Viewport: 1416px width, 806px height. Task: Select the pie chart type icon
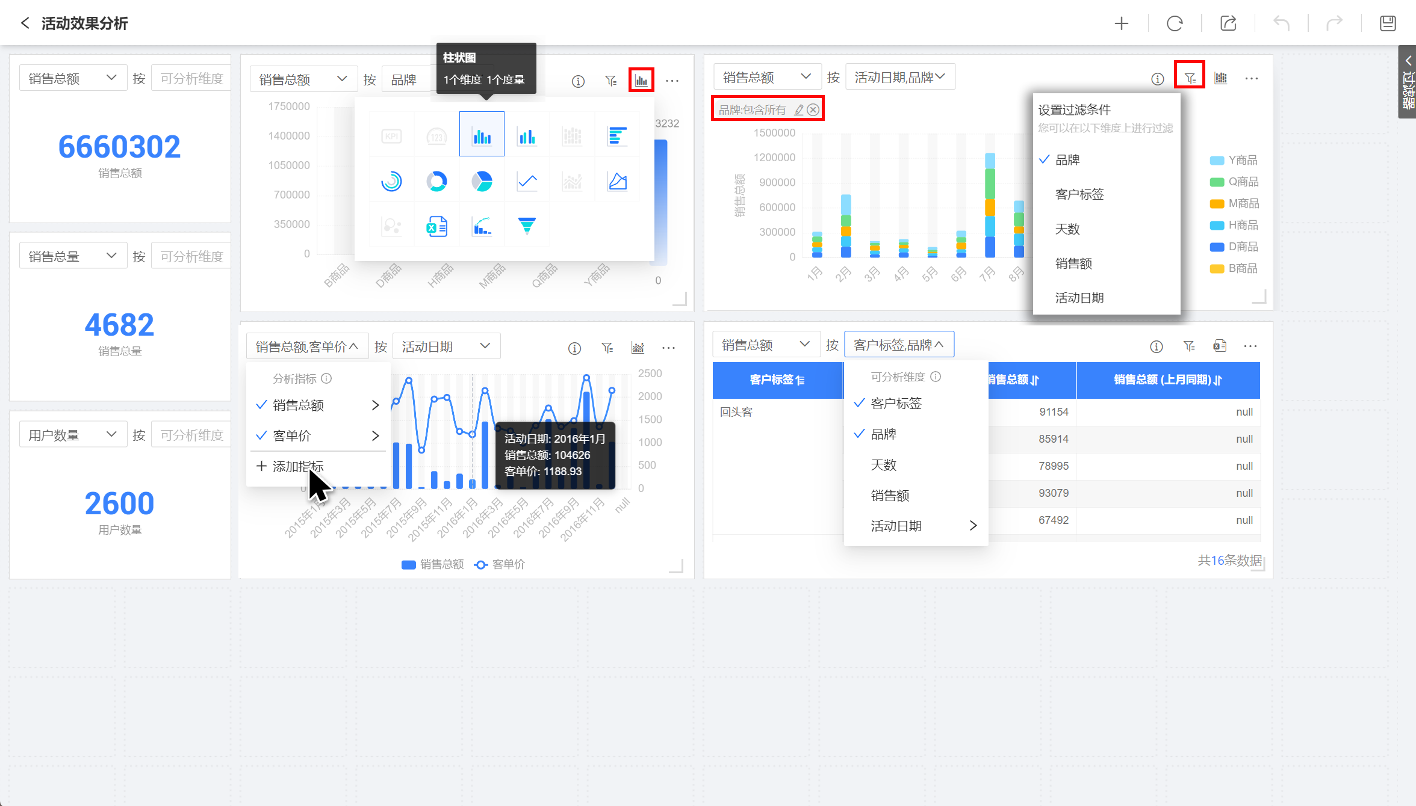(x=482, y=181)
